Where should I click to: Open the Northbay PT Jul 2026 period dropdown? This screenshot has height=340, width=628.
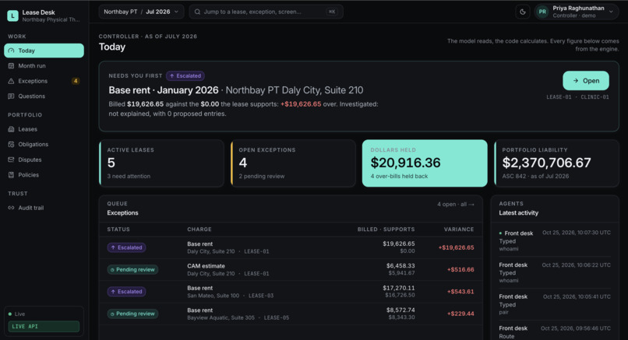(x=141, y=12)
